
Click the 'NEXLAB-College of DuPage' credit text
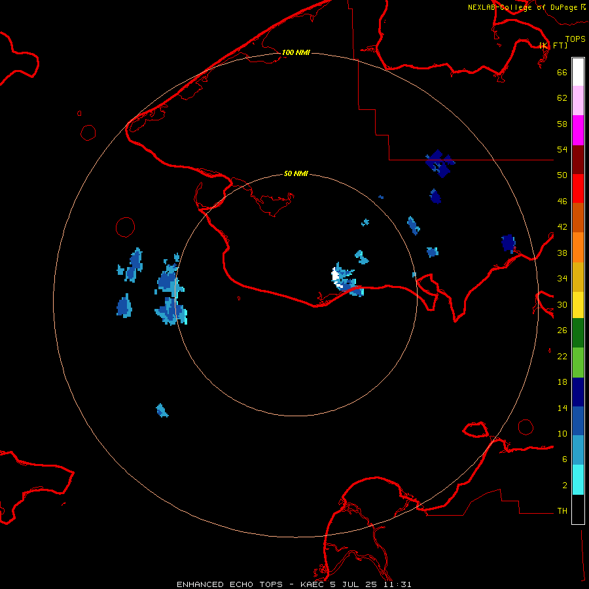(x=524, y=7)
